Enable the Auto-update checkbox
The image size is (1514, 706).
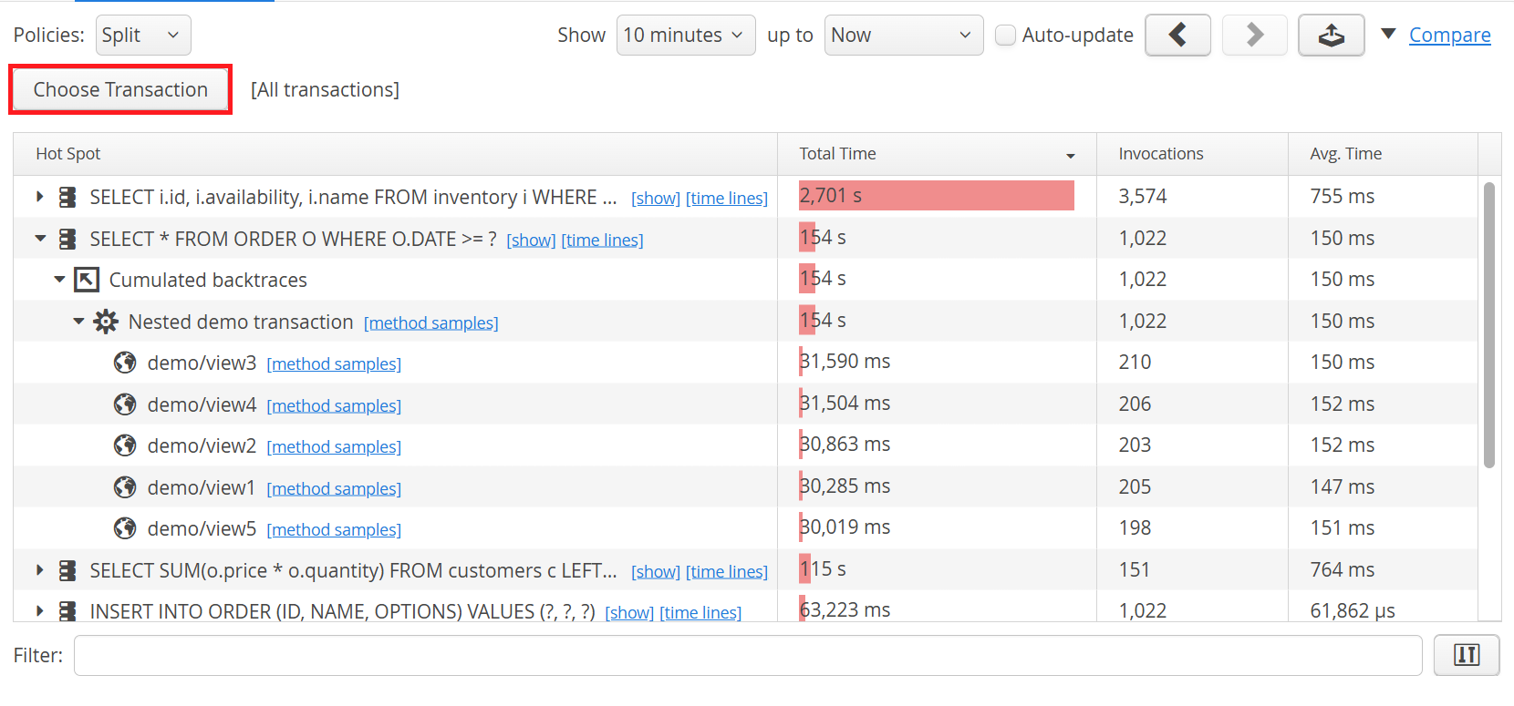(x=1005, y=36)
